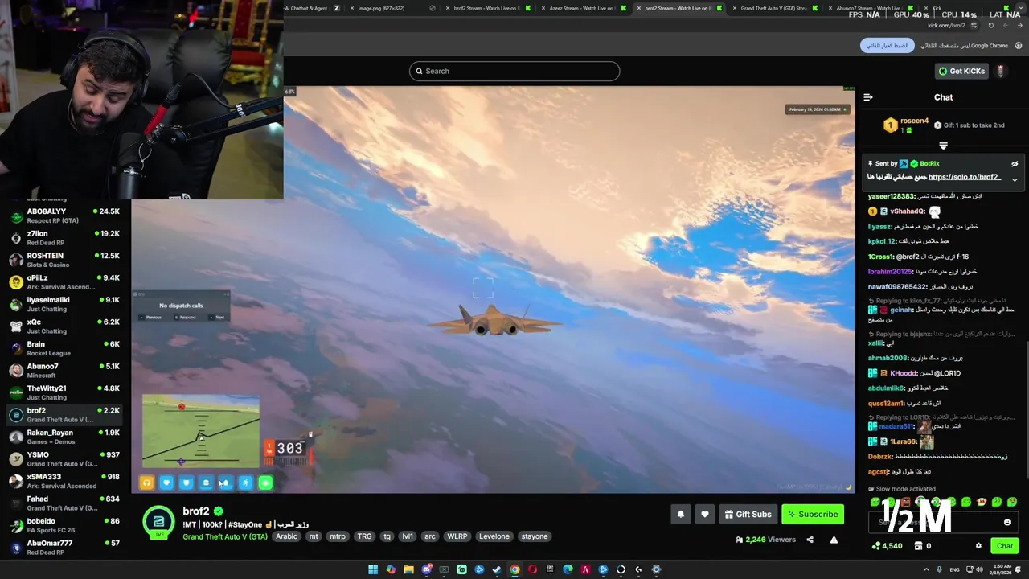This screenshot has width=1029, height=579.
Task: Open Abunoo7 channel in sidebar
Action: click(x=64, y=370)
